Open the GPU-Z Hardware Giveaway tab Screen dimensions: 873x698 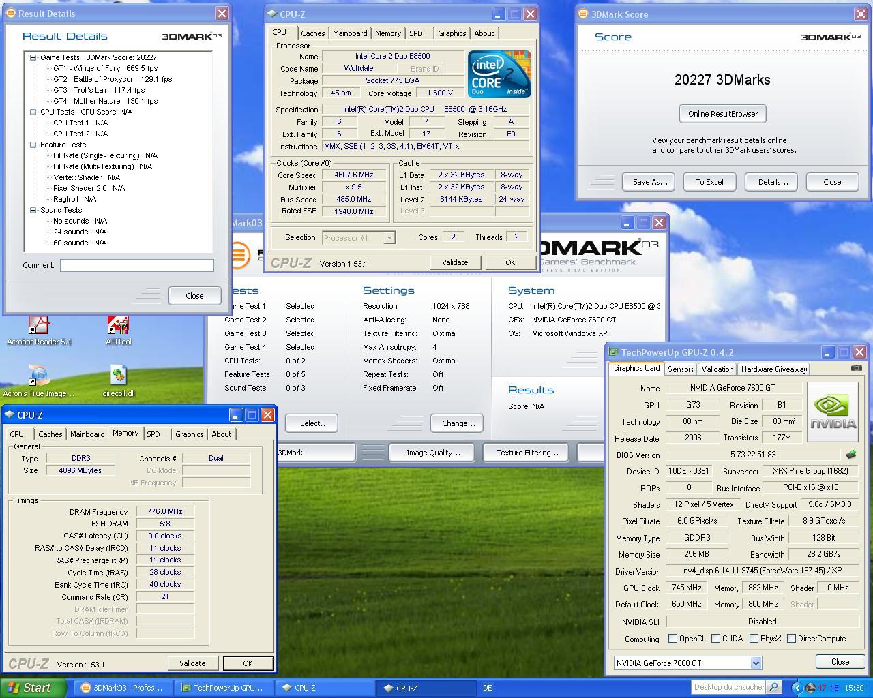coord(774,369)
